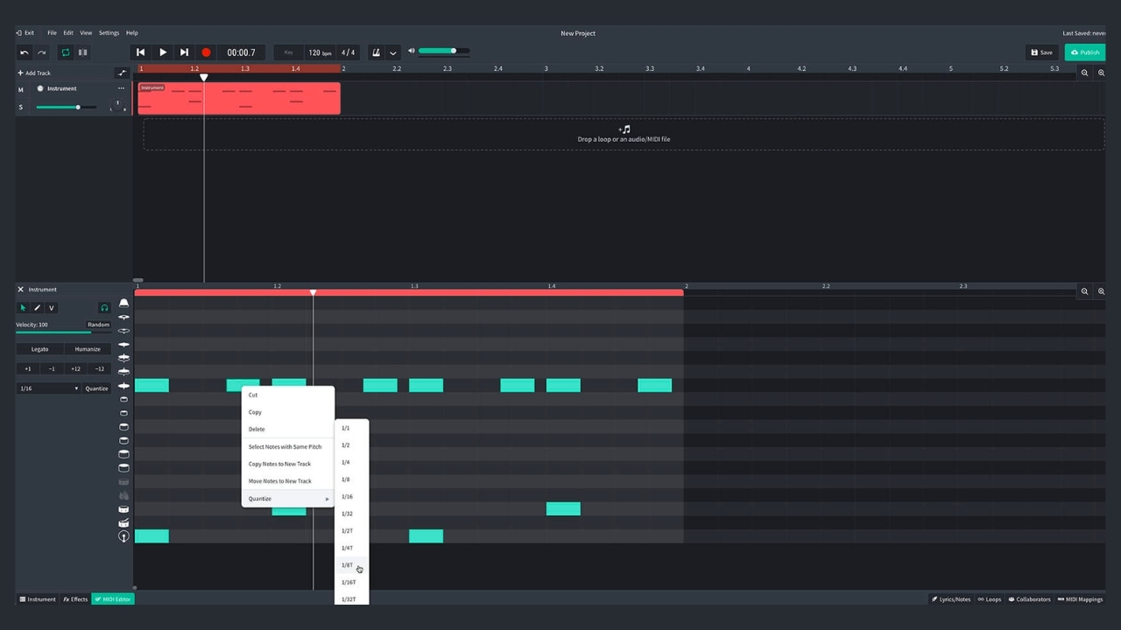Open the Instrument track's three-dot options
The width and height of the screenshot is (1121, 630).
[x=121, y=88]
